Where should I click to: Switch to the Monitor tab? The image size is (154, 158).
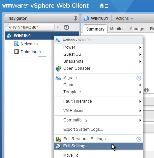(x=117, y=29)
